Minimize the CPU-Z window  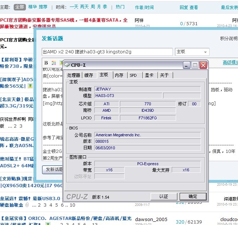click(x=187, y=65)
